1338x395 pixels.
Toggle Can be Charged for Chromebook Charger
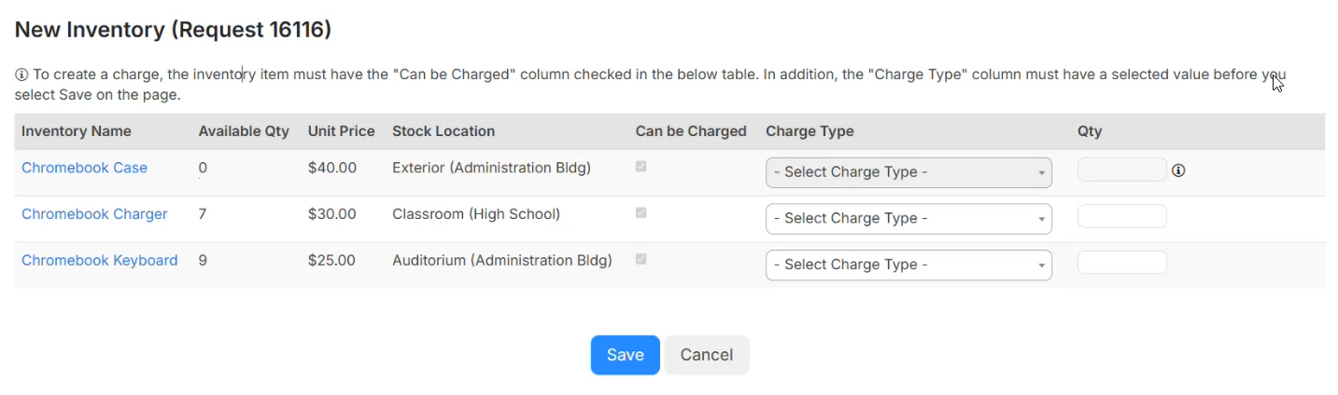pyautogui.click(x=641, y=212)
